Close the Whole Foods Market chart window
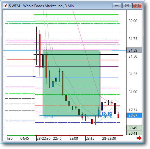The width and height of the screenshot is (150, 149). click(137, 6)
